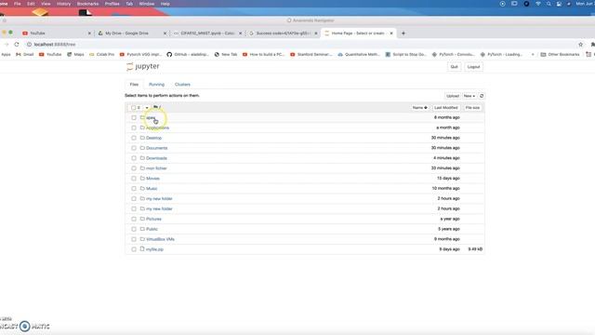
Task: Click the Logout button
Action: (473, 67)
